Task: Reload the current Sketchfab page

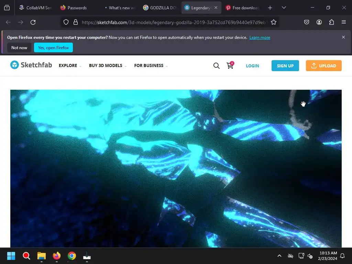Action: click(x=33, y=22)
